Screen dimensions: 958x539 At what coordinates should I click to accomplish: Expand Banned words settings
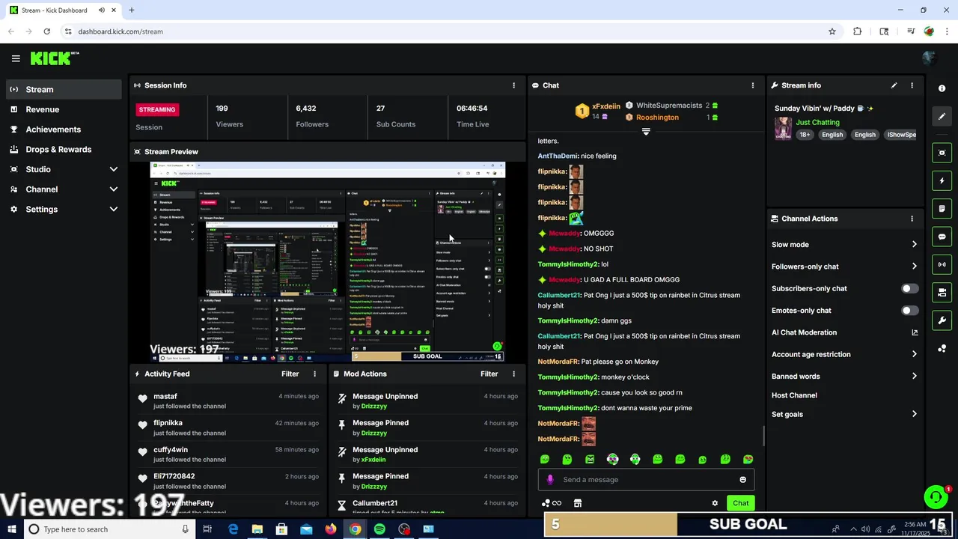[914, 376]
